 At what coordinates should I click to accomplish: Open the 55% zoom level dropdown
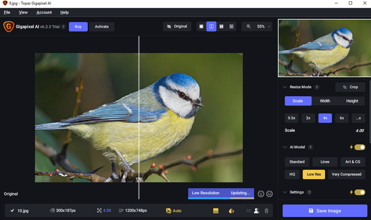(263, 26)
